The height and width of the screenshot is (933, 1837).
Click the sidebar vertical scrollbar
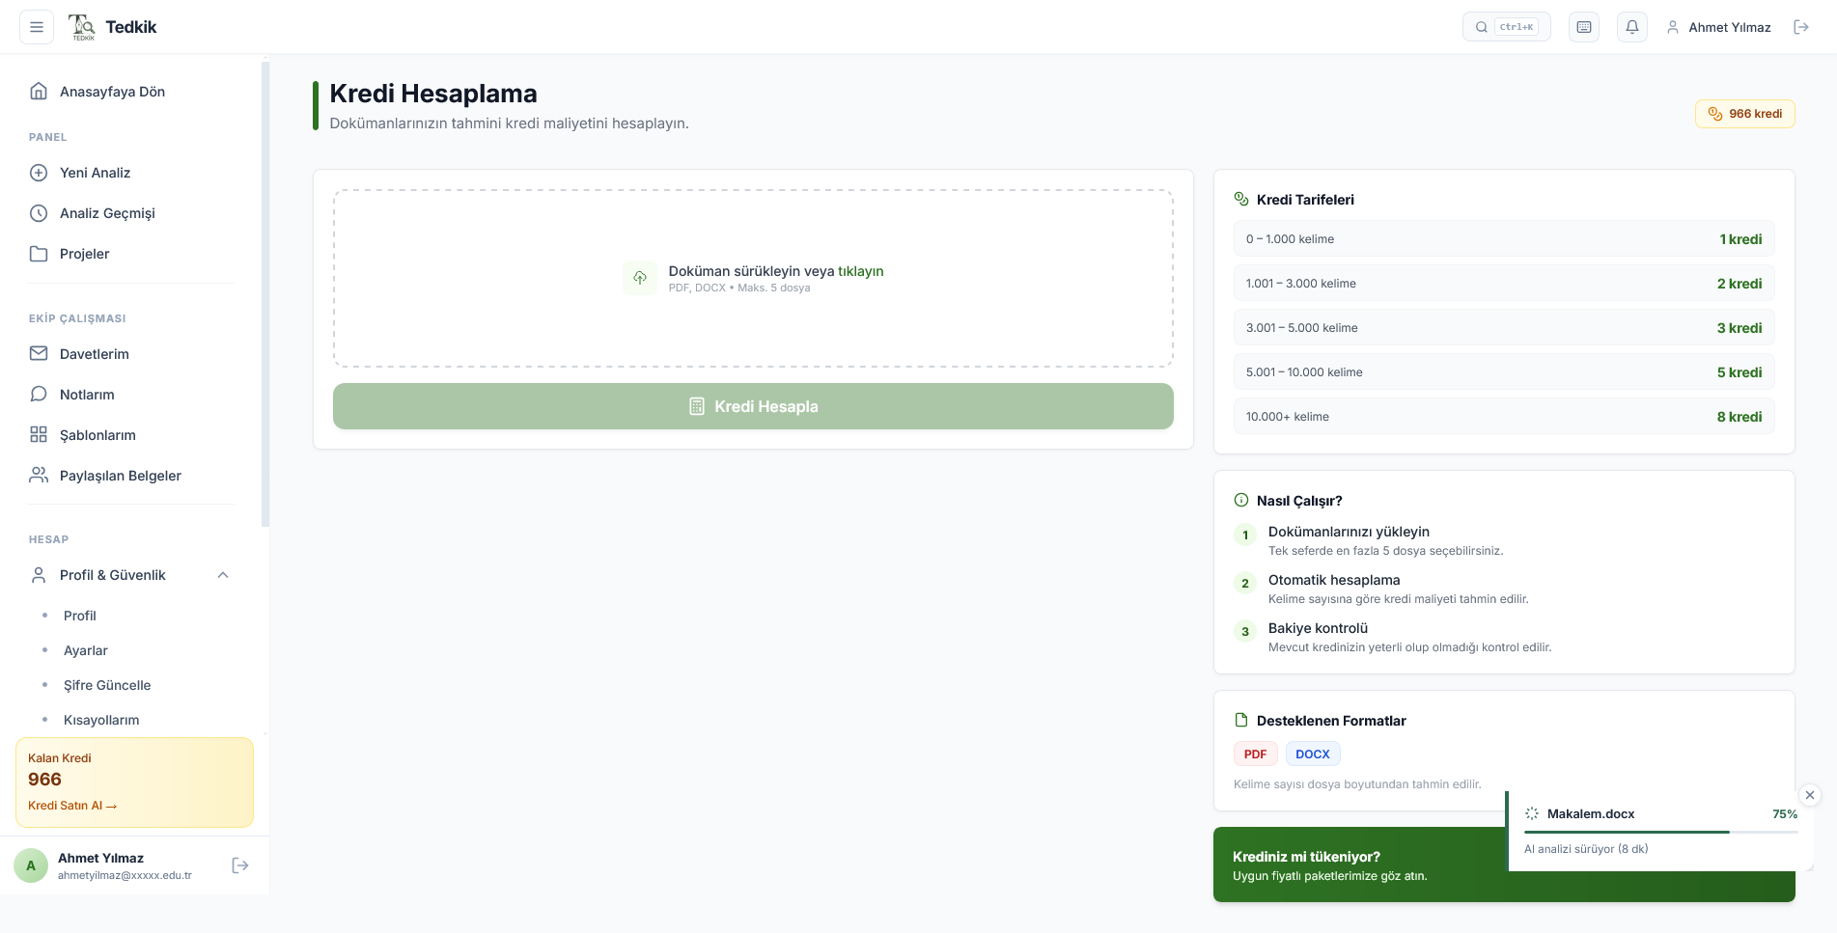[265, 294]
